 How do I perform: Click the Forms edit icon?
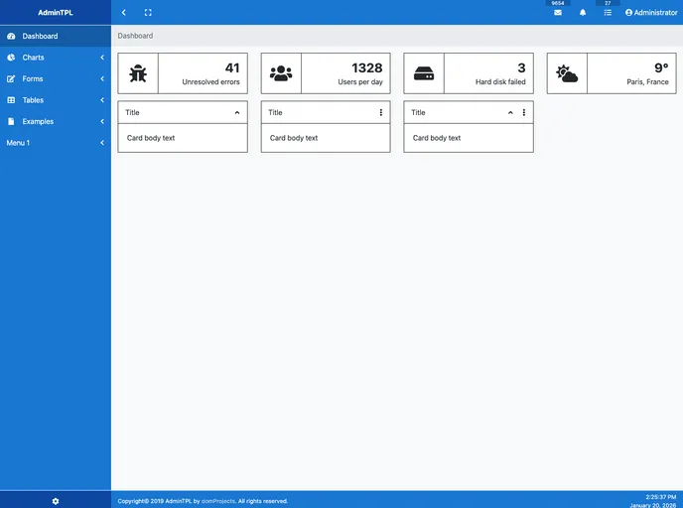pyautogui.click(x=11, y=78)
